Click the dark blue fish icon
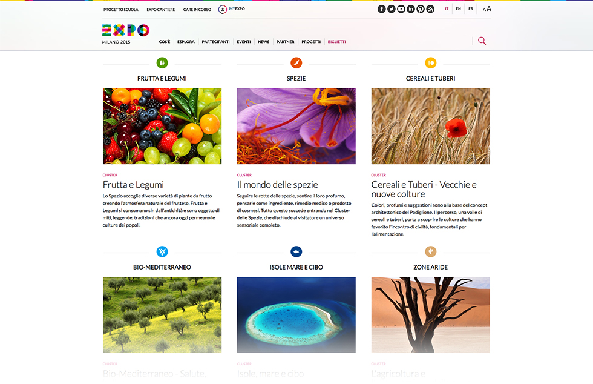This screenshot has height=384, width=593. click(296, 251)
